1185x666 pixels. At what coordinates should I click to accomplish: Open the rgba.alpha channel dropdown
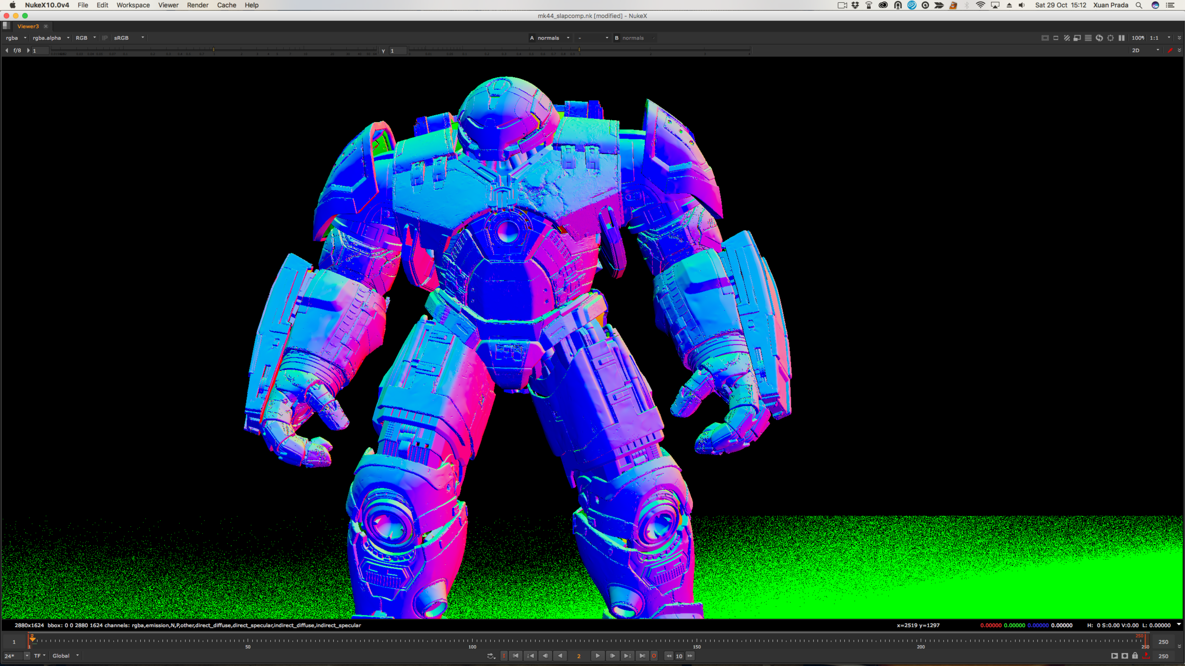click(51, 38)
